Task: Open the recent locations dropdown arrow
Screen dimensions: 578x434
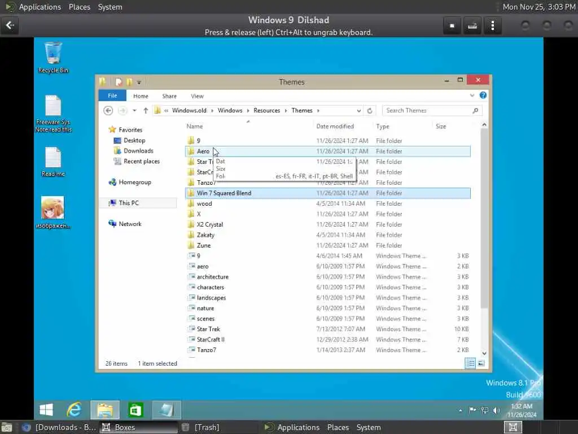Action: [x=134, y=110]
